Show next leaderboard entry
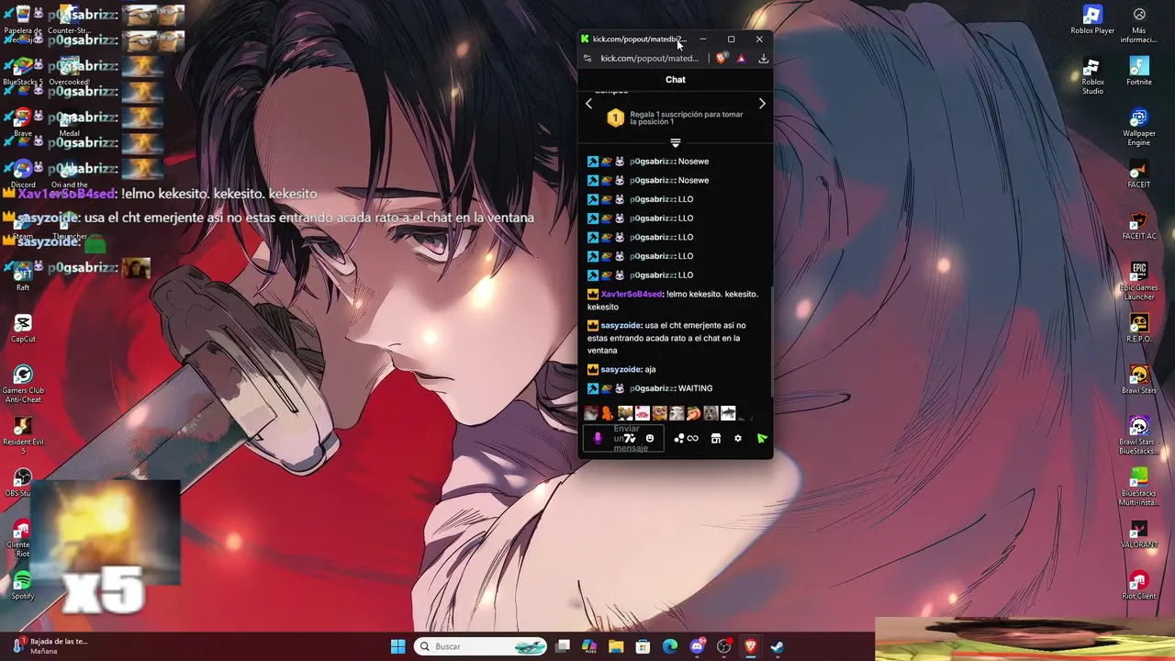 pos(762,104)
